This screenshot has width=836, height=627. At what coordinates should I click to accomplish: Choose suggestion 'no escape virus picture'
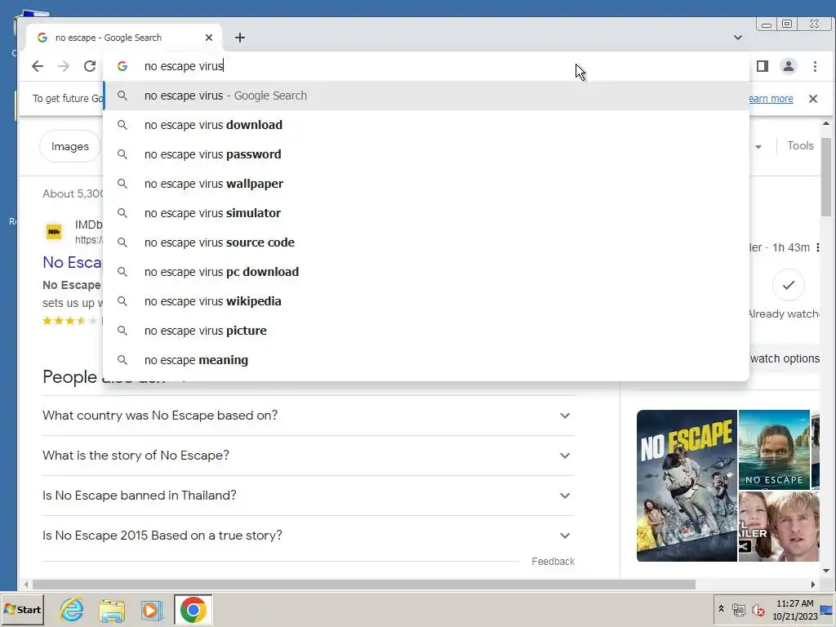[426, 331]
